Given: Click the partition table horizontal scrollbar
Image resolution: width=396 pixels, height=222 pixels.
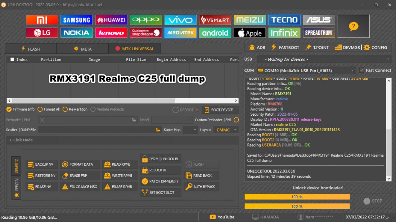Looking at the screenshot, I should click(x=122, y=101).
